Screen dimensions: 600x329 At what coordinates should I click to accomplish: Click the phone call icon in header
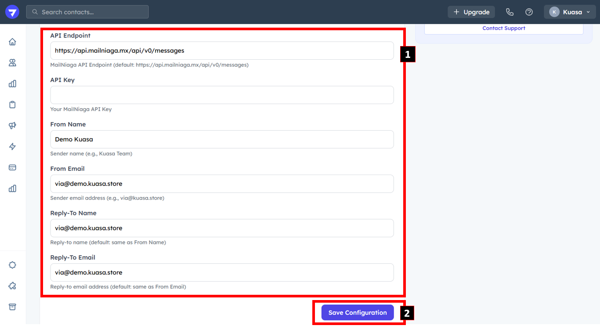510,12
